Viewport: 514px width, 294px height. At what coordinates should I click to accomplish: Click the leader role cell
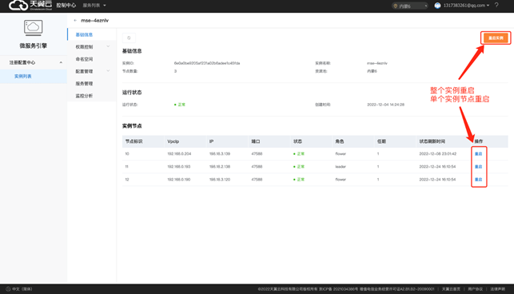(x=341, y=166)
